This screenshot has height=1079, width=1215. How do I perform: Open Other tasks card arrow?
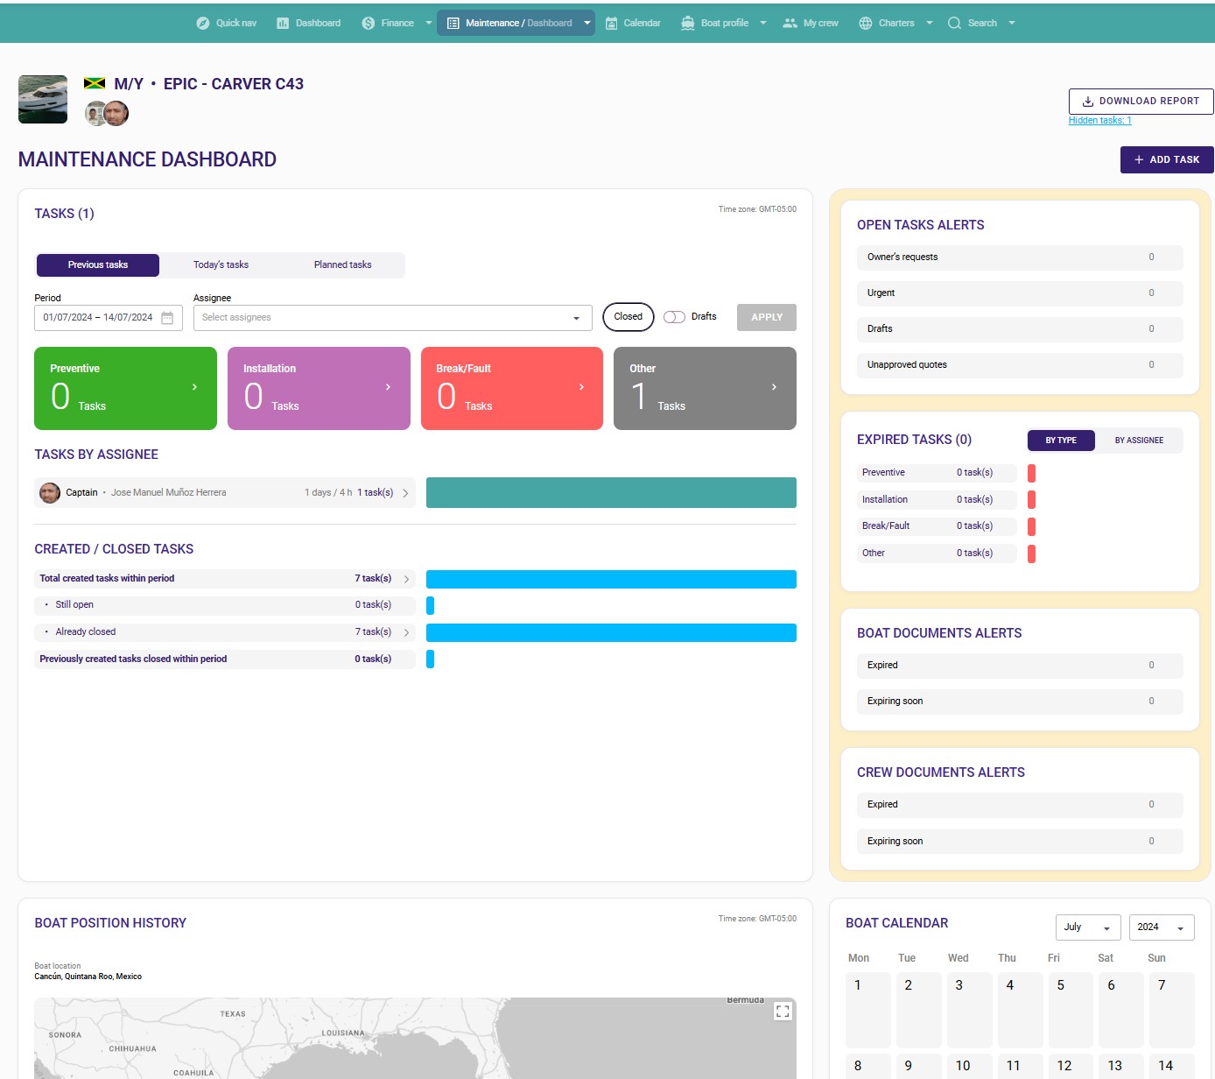(774, 387)
